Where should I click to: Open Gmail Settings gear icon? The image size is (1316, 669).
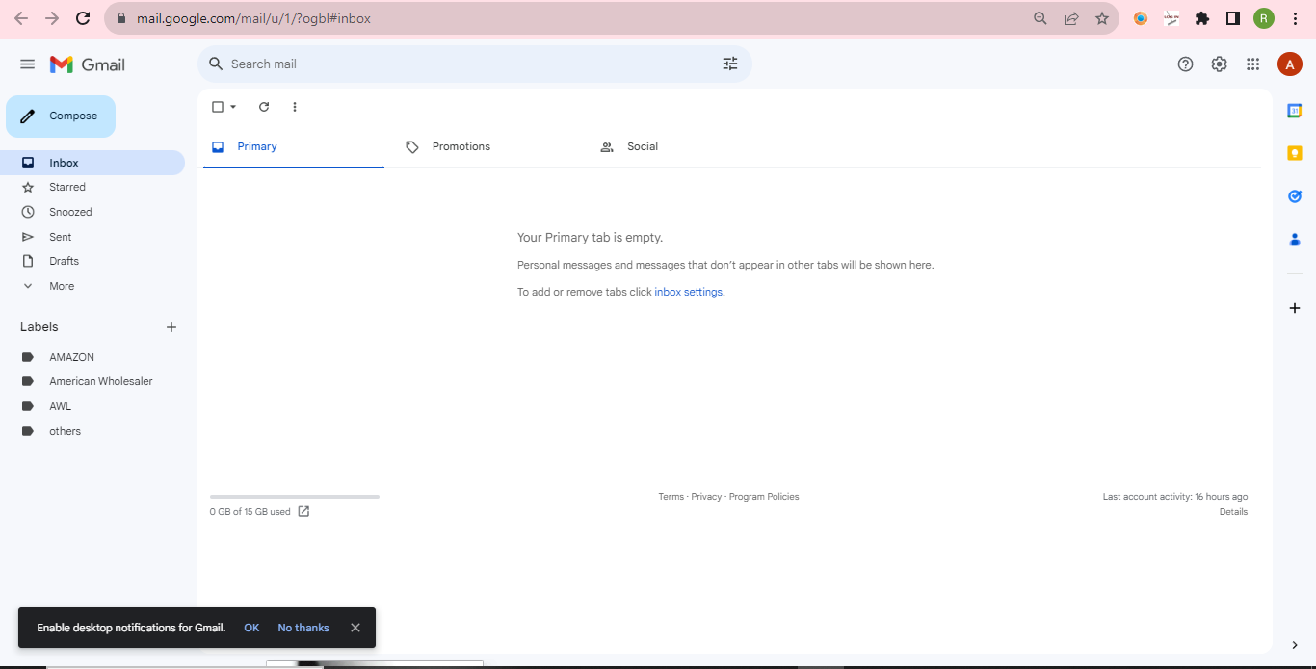(1220, 64)
